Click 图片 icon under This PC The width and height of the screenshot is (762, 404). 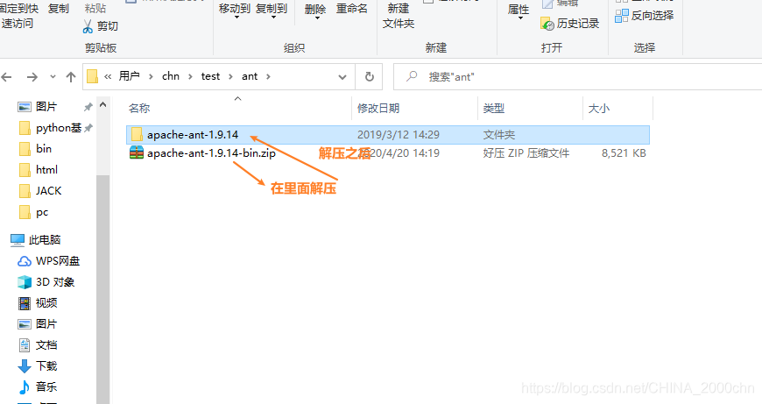click(25, 323)
